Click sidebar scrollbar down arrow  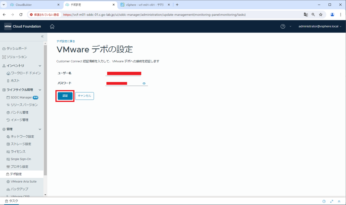coord(45,195)
